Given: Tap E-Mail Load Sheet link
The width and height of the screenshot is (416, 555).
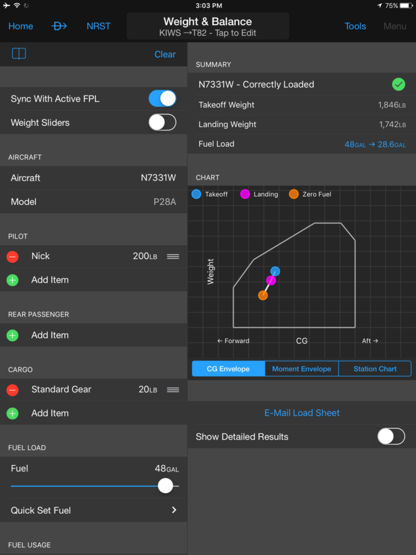Looking at the screenshot, I should pos(302,412).
